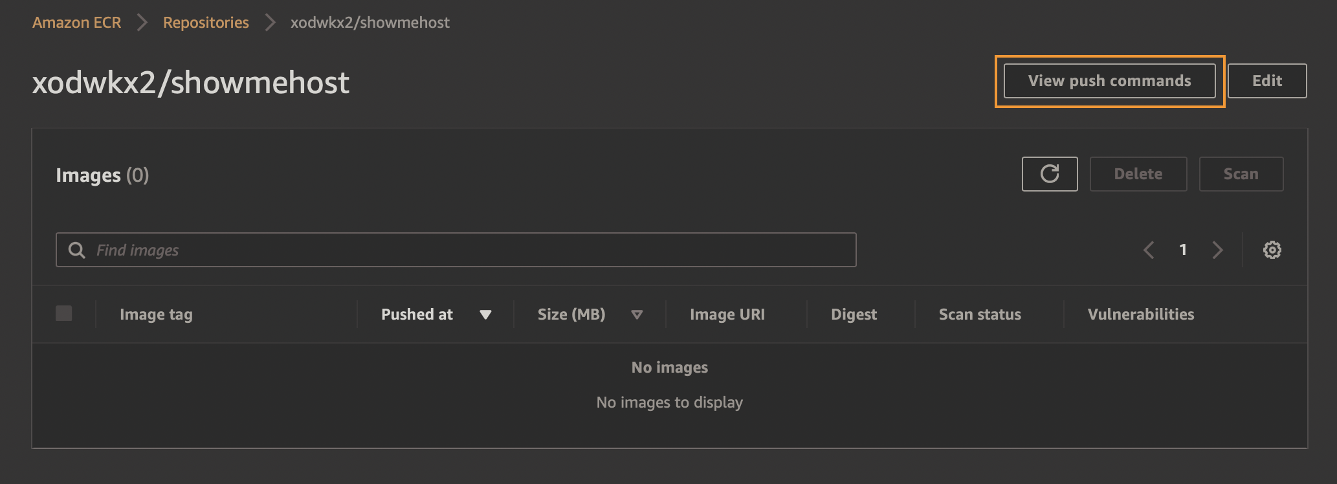1337x484 pixels.
Task: Sort by Size (MB) arrow
Action: point(637,314)
